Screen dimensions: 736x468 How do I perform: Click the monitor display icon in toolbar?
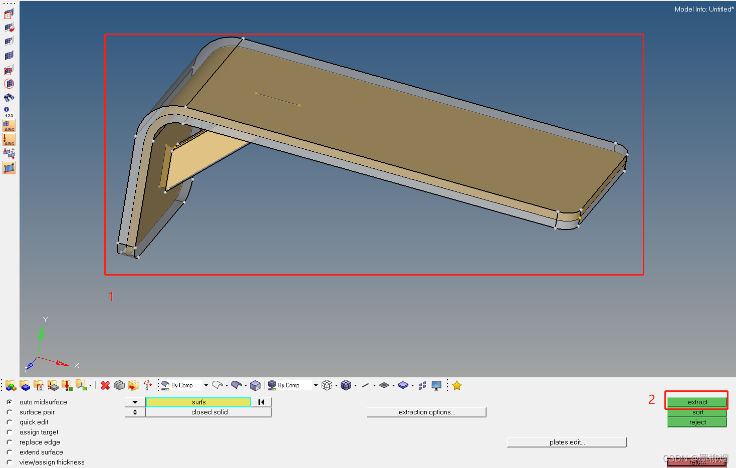click(436, 385)
